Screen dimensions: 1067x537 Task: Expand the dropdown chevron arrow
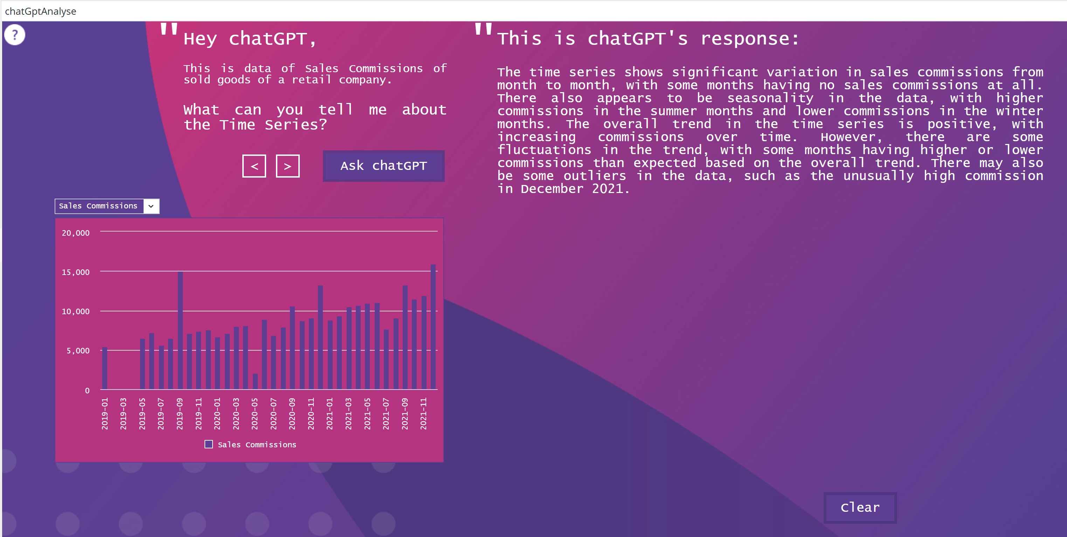(x=151, y=206)
